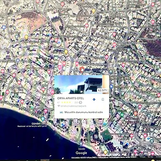
Task: Select the red Orya Aparts selected pin
Action: click(x=82, y=69)
